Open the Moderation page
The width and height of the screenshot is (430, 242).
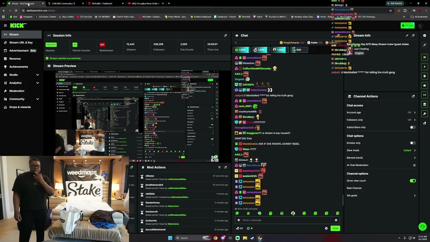(21, 91)
